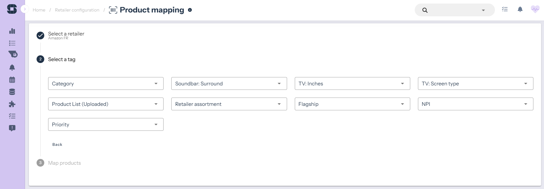
Task: Navigate to Retailer configuration breadcrumb
Action: pyautogui.click(x=77, y=10)
